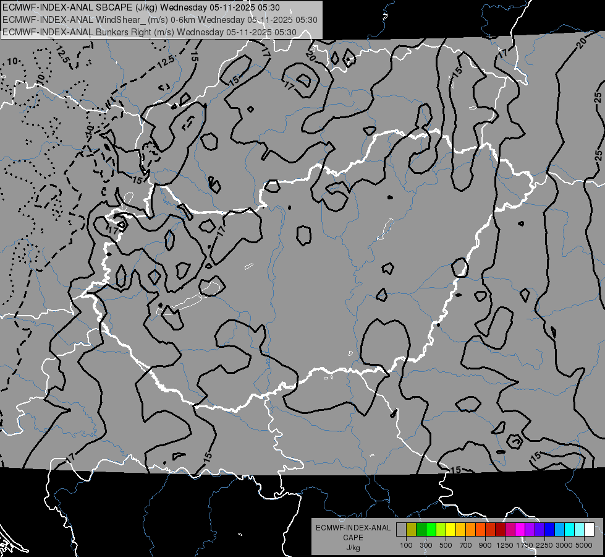Select the bright green legend swatch
This screenshot has height=557, width=605.
click(431, 529)
